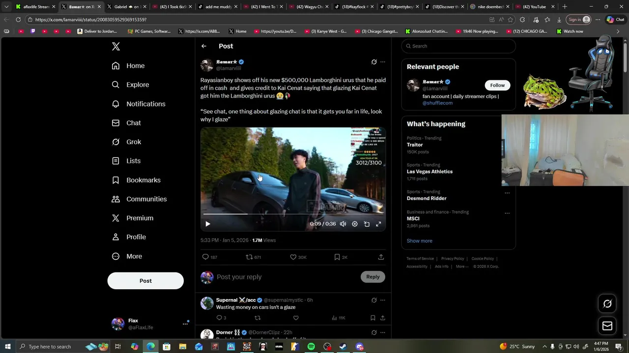Screen dimensions: 629x353
Task: Open Spotify from the taskbar
Action: point(311,347)
